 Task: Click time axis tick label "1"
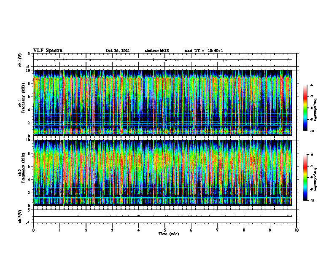[59, 230]
